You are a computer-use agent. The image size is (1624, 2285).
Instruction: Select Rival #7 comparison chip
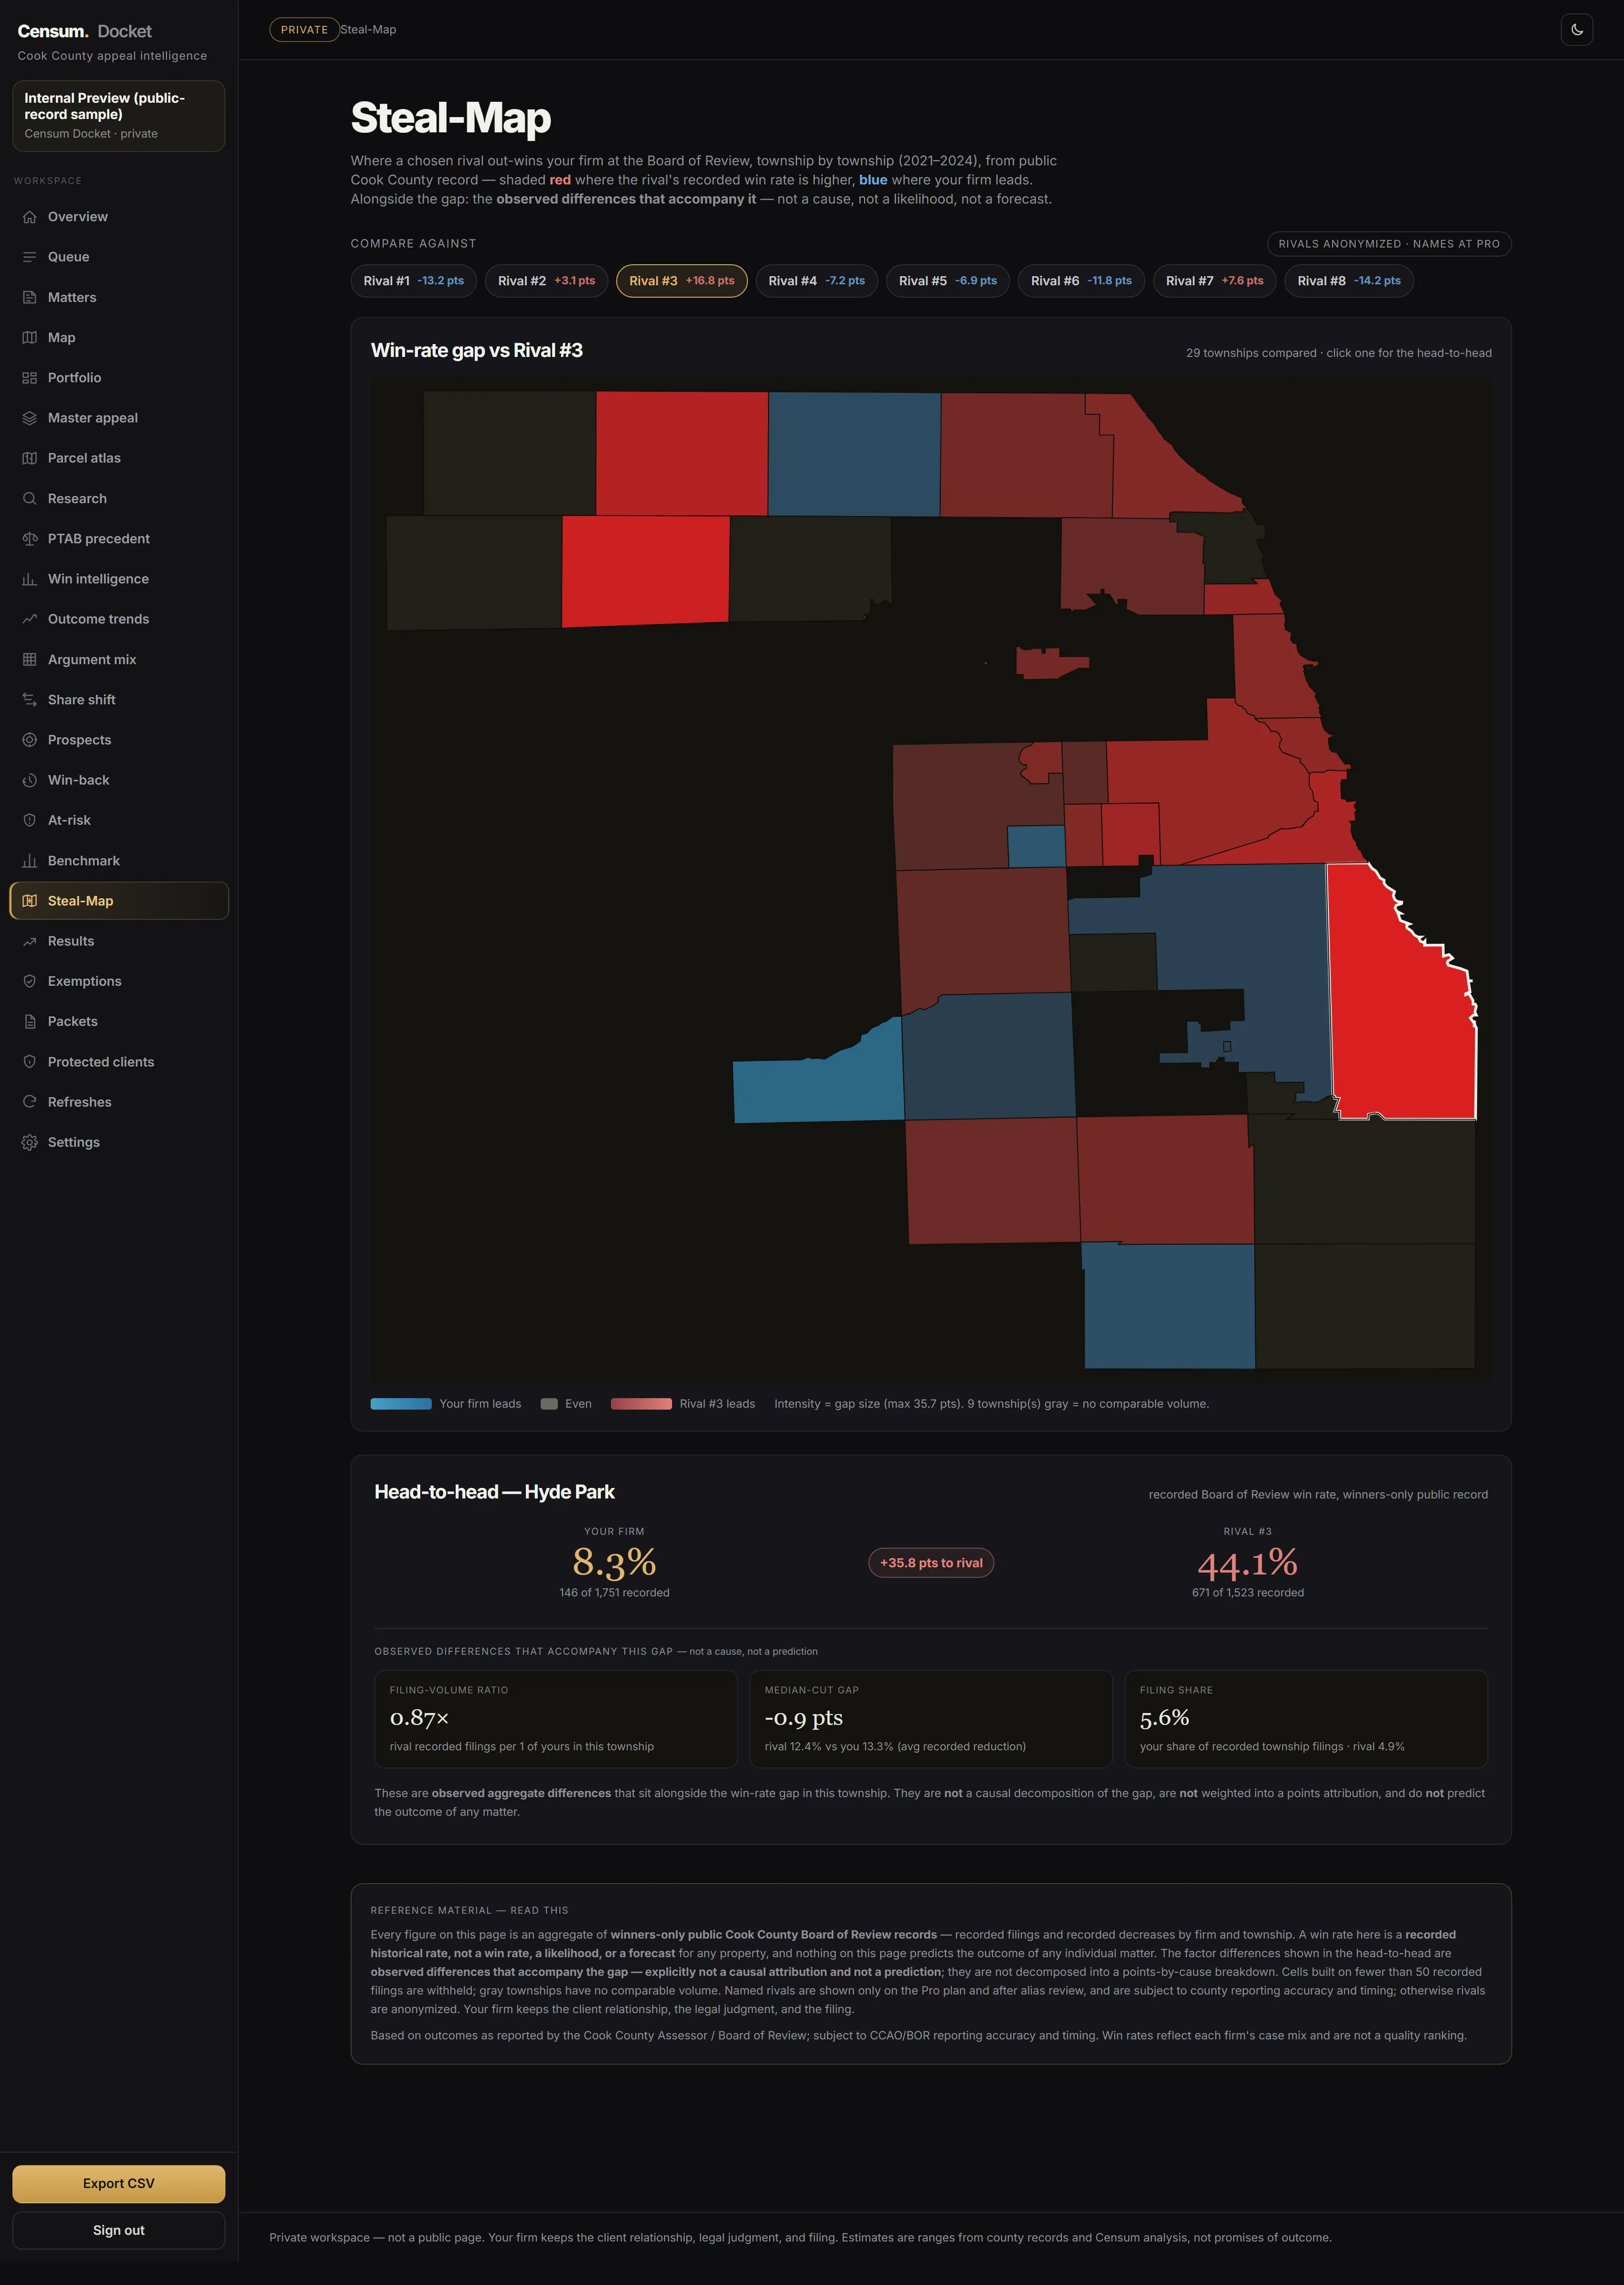(x=1215, y=281)
